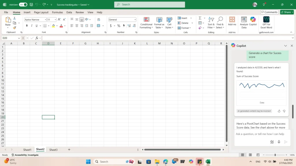
Task: Add a new sheet with the plus button
Action: click(69, 150)
